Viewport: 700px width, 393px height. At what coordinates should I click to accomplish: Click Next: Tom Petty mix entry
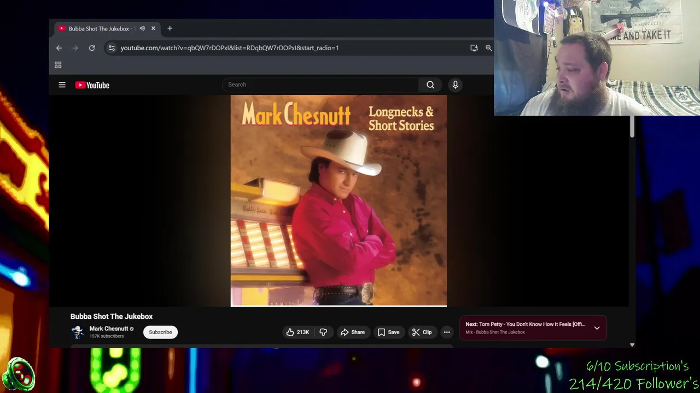[x=525, y=324]
